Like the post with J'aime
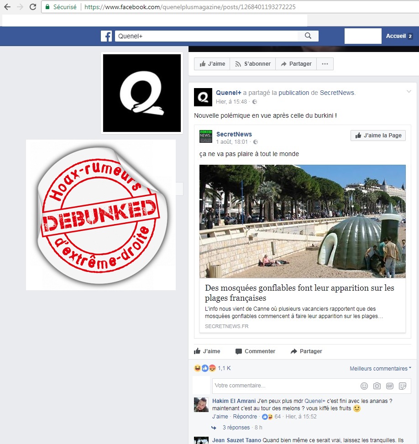Image resolution: width=419 pixels, height=444 pixels. pyautogui.click(x=207, y=351)
